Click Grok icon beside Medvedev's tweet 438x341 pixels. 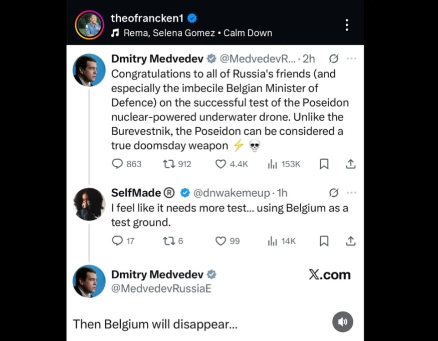click(x=333, y=59)
